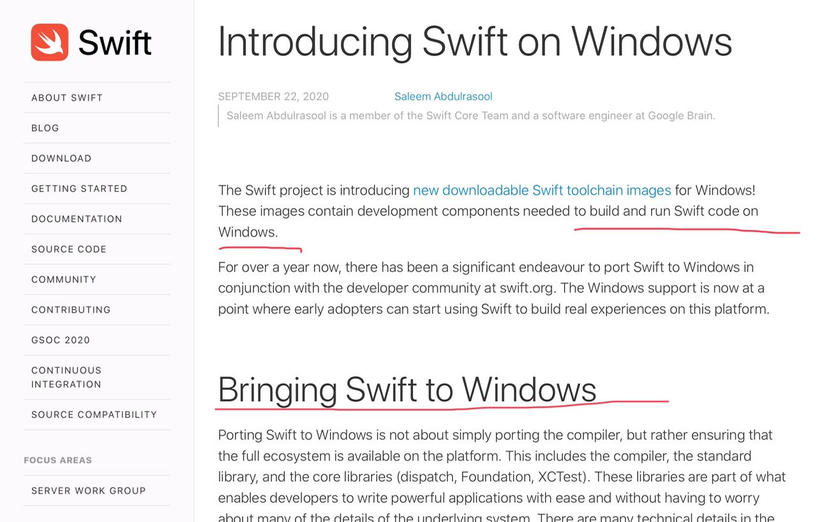Follow new downloadable Swift toolchain images link
817x522 pixels.
542,190
